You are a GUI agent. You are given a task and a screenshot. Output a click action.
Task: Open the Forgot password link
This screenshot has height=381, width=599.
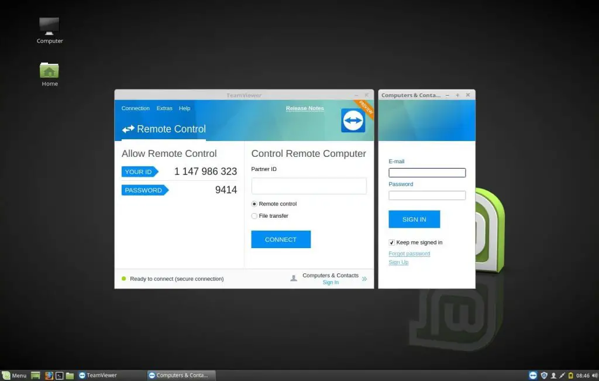(x=409, y=253)
